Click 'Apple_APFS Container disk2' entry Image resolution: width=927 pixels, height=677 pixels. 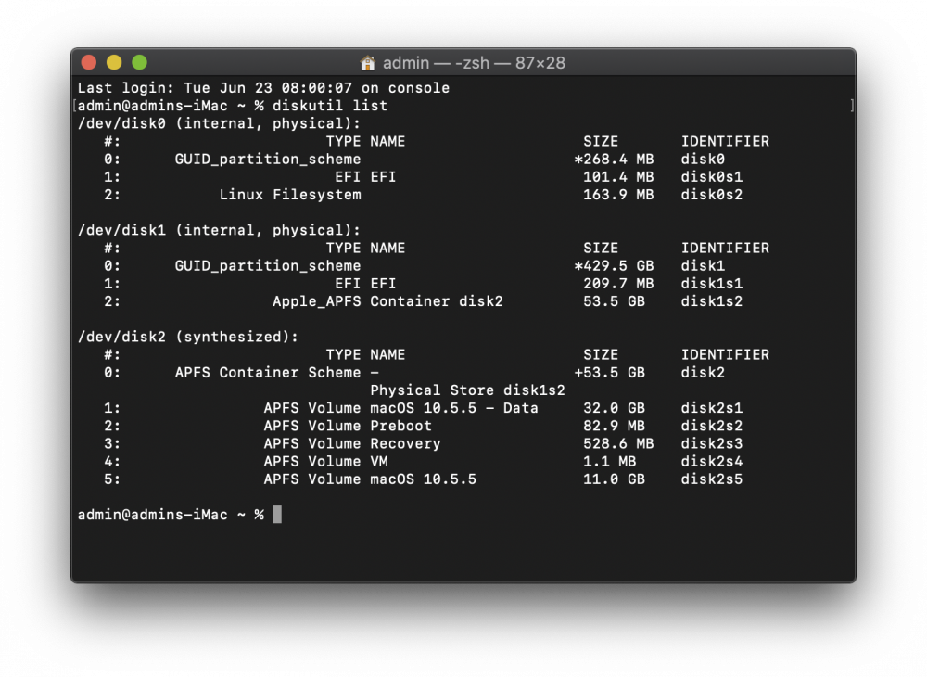coord(387,301)
